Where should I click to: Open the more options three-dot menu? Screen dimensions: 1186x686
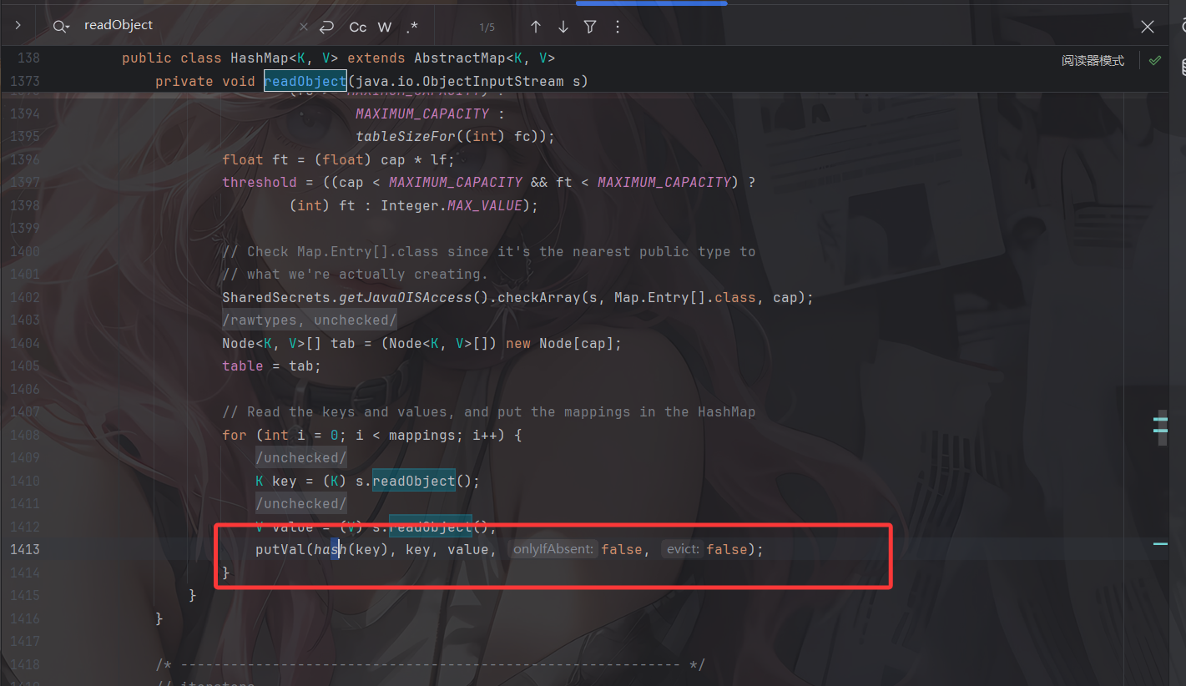(618, 27)
